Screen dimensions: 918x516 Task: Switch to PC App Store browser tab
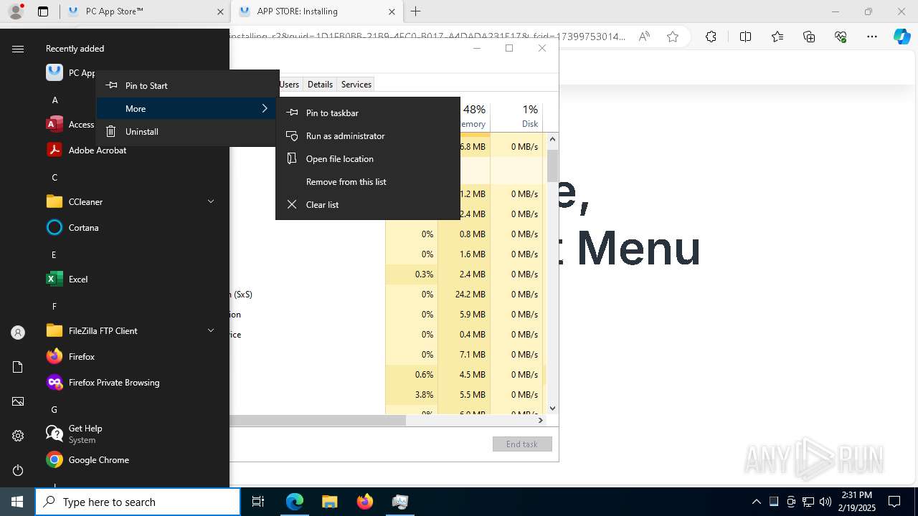pyautogui.click(x=146, y=11)
